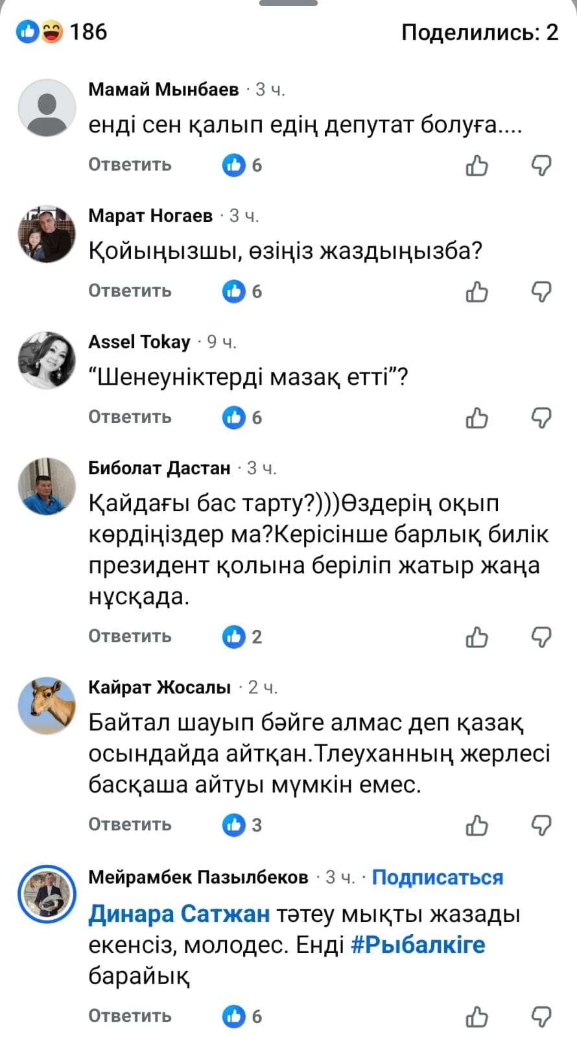Thumbs down Кайрат Жосалы's comment
This screenshot has width=577, height=1038.
point(541,825)
